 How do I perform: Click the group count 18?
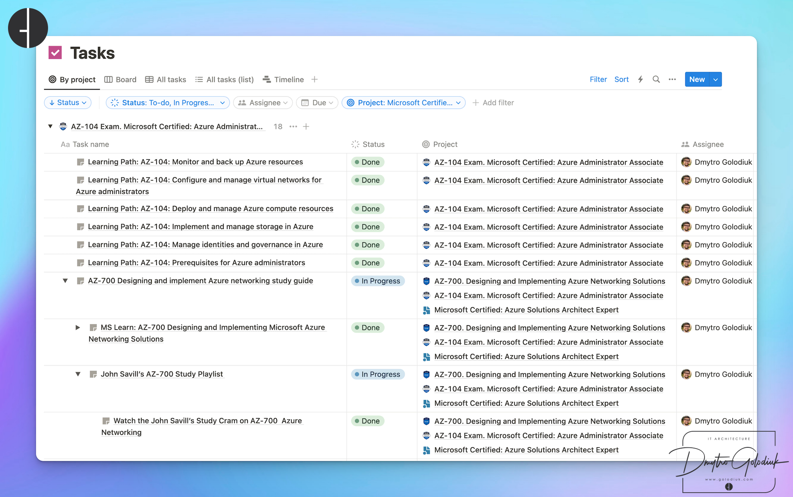[278, 127]
